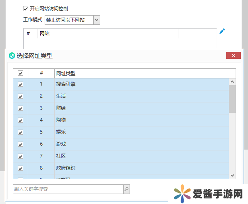248x204 pixels.
Task: Uncheck the 搜索引擎 row checkbox
Action: pyautogui.click(x=20, y=84)
